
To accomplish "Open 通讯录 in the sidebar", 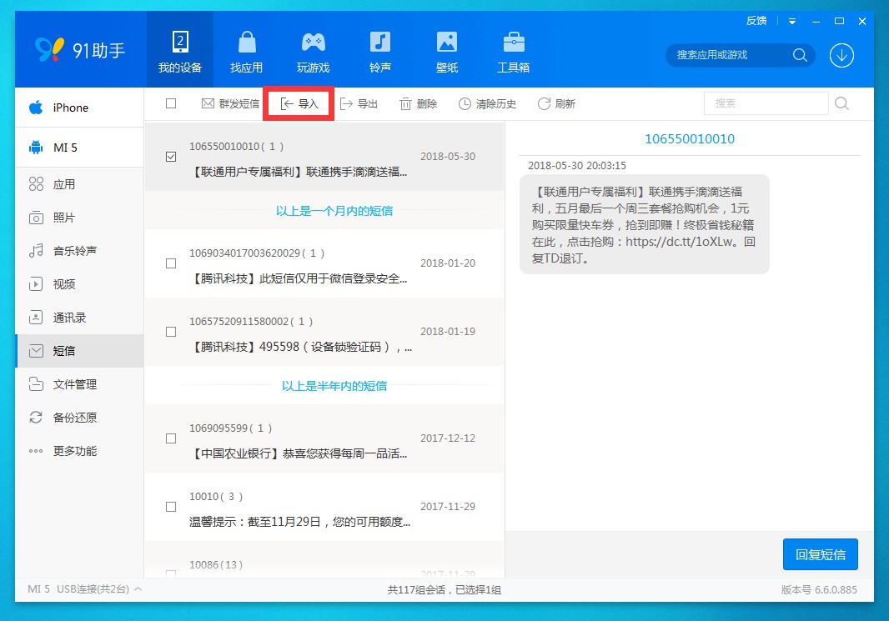I will [x=69, y=318].
